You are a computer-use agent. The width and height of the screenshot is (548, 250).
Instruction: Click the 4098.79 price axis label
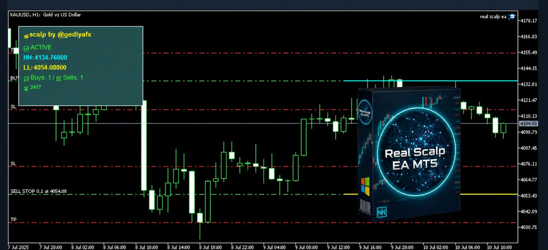(x=528, y=132)
